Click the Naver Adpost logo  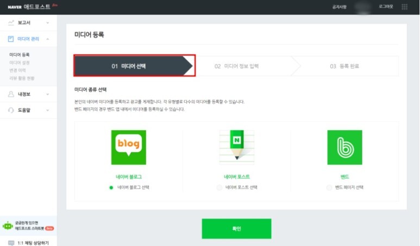[29, 7]
